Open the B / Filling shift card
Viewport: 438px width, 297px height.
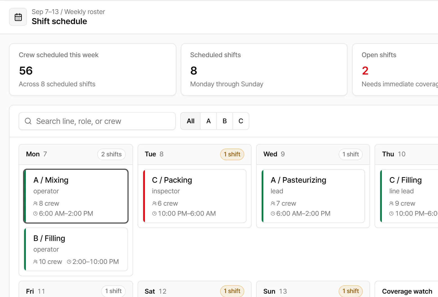[76, 249]
